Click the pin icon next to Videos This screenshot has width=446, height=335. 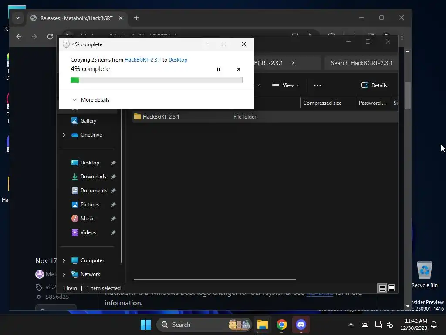click(114, 232)
